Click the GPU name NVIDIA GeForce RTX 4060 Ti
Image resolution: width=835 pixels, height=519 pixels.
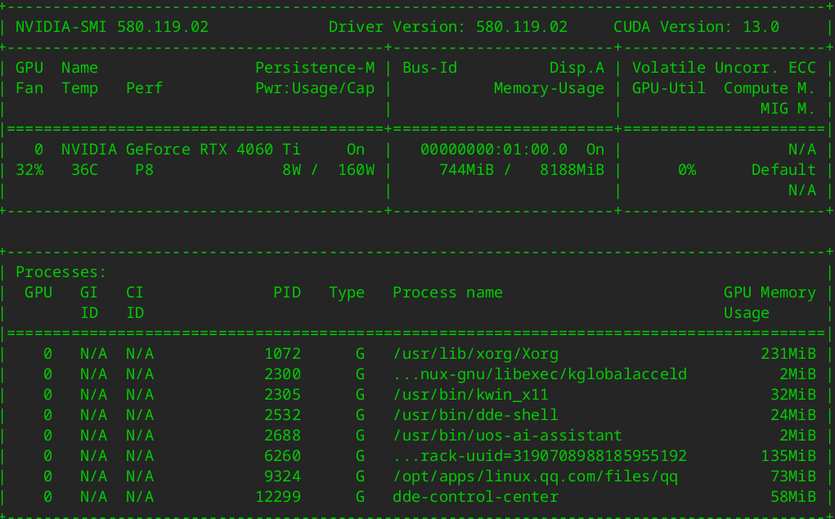(x=181, y=150)
